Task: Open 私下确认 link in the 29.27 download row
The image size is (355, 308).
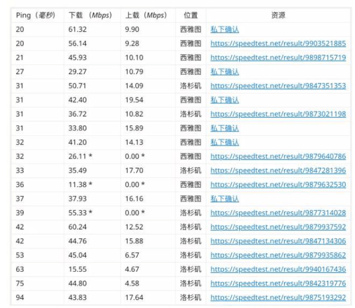Action: (x=225, y=72)
